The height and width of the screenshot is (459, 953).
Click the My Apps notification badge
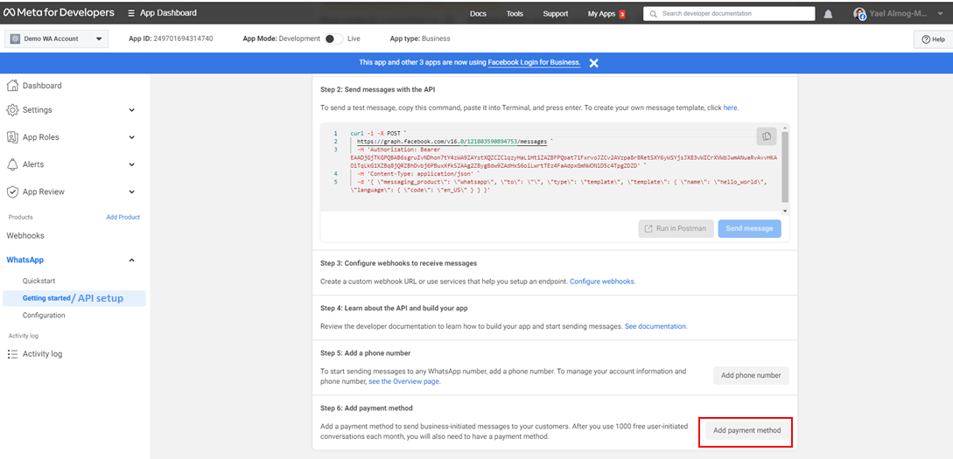tap(621, 14)
